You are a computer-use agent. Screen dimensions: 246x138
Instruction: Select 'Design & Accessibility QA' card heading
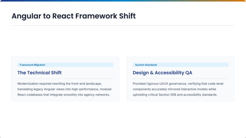[162, 72]
